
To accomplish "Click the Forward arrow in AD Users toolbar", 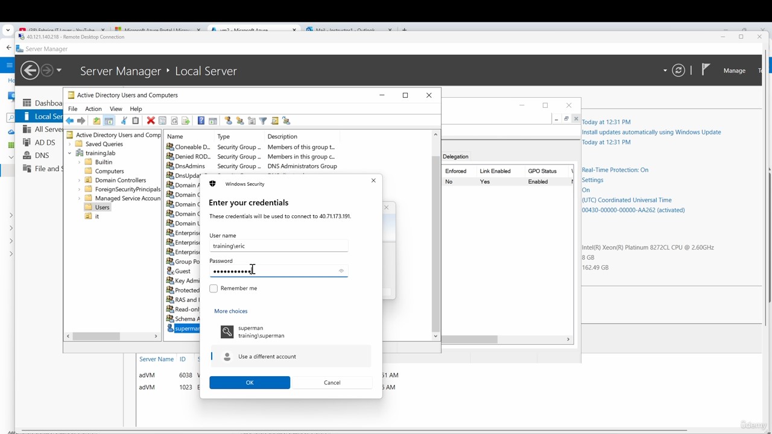I will (x=81, y=121).
